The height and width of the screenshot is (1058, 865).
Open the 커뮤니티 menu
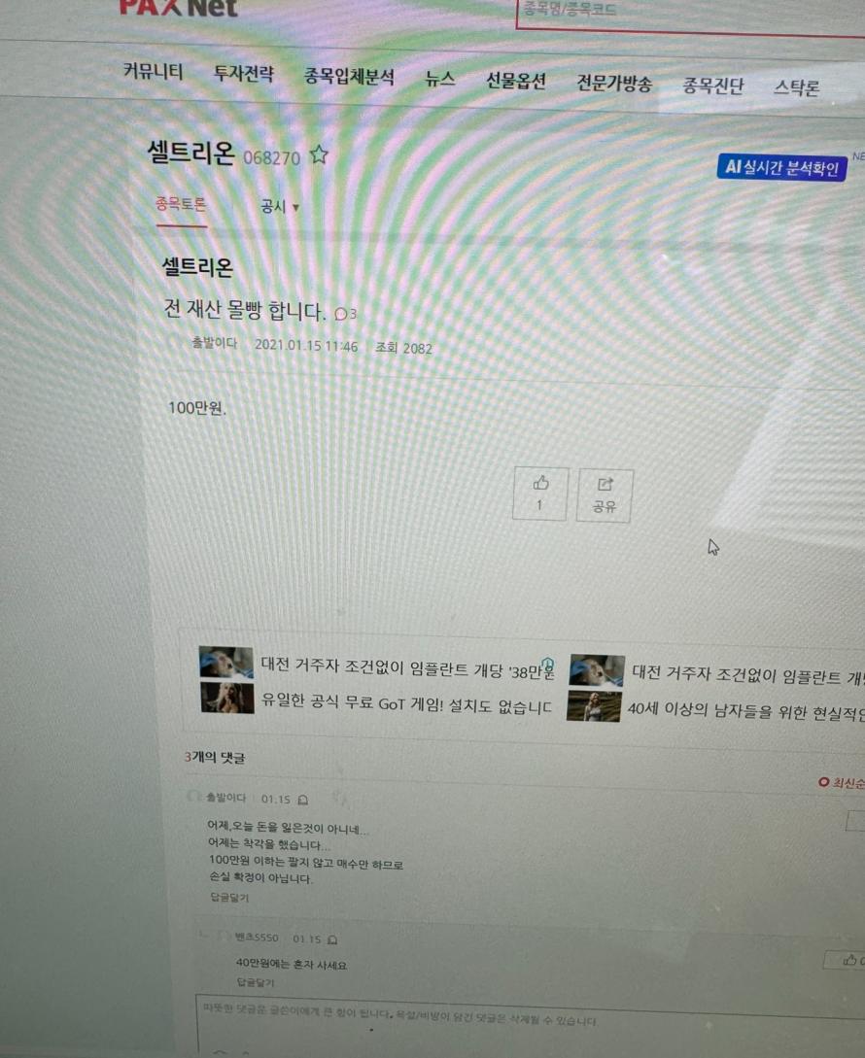click(154, 70)
